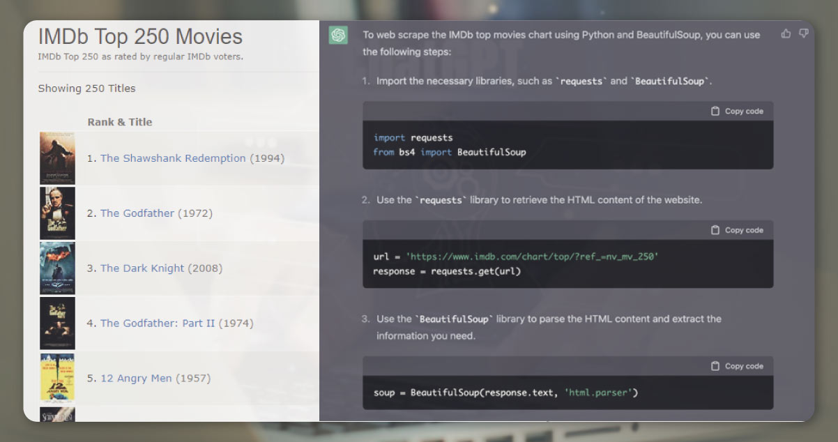Screen dimensions: 838x442
Task: Click the Rank & Title column header
Action: [x=120, y=122]
